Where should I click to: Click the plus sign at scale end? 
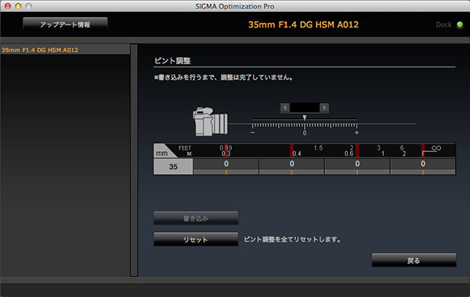[x=356, y=132]
